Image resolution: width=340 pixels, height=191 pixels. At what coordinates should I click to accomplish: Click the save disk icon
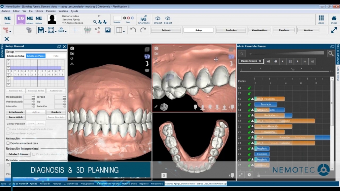(x=41, y=30)
